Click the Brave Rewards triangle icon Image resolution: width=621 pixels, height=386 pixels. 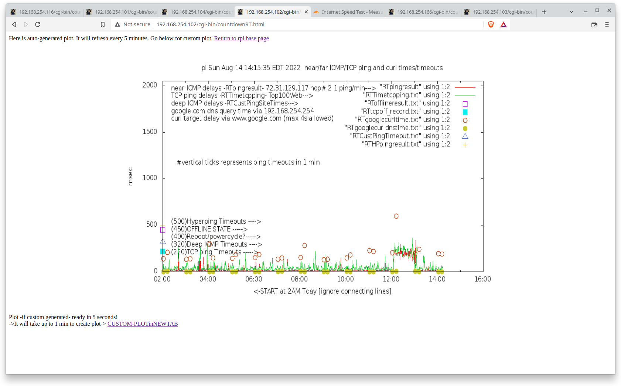click(503, 24)
